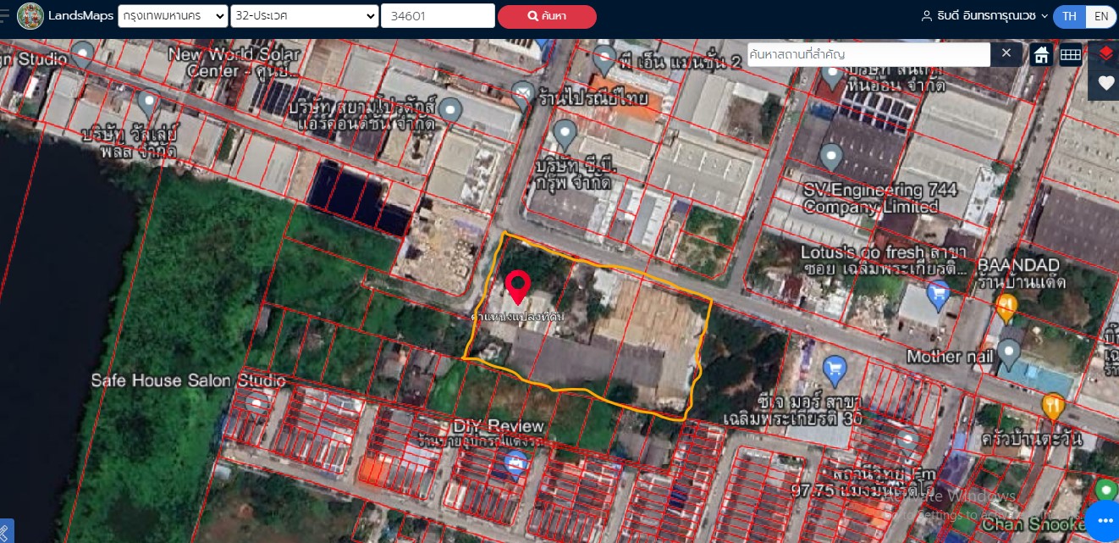The height and width of the screenshot is (543, 1119).
Task: Click the DIY Review shop marker
Action: tap(515, 464)
